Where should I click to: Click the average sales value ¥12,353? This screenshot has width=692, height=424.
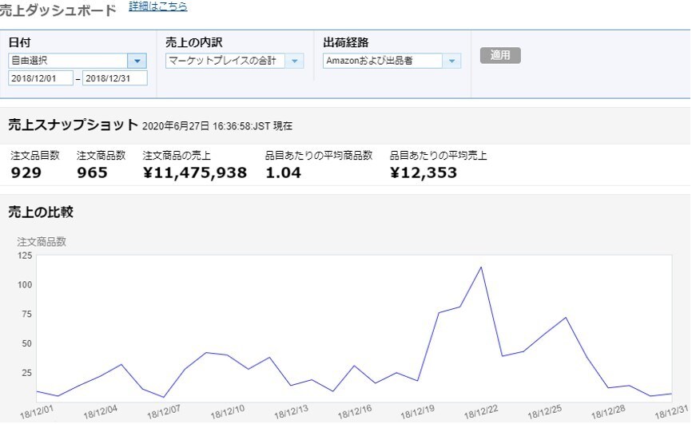(424, 172)
